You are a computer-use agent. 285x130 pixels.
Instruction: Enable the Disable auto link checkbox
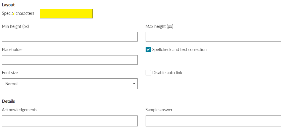pos(148,73)
